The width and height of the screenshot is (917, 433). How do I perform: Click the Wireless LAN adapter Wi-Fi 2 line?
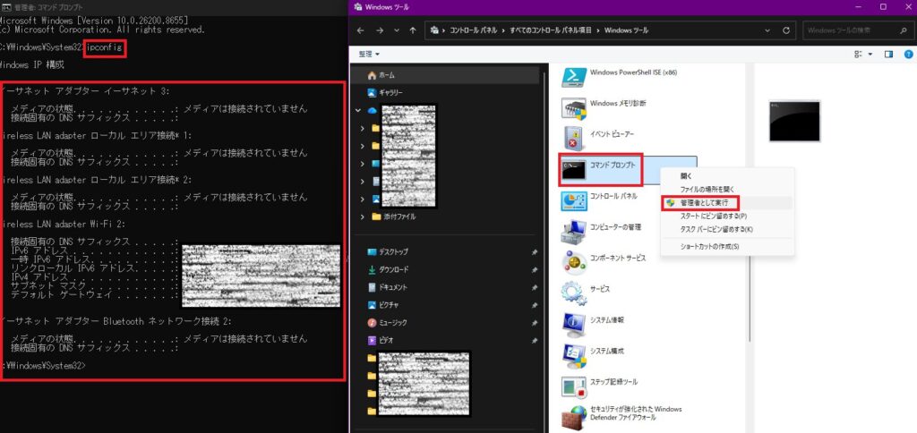(x=64, y=224)
